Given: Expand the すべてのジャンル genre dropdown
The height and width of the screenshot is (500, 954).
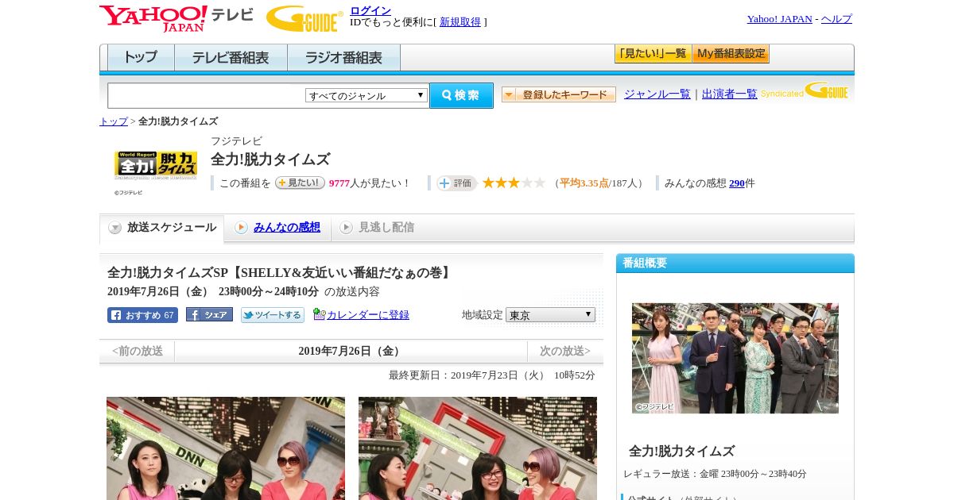Looking at the screenshot, I should click(x=366, y=95).
